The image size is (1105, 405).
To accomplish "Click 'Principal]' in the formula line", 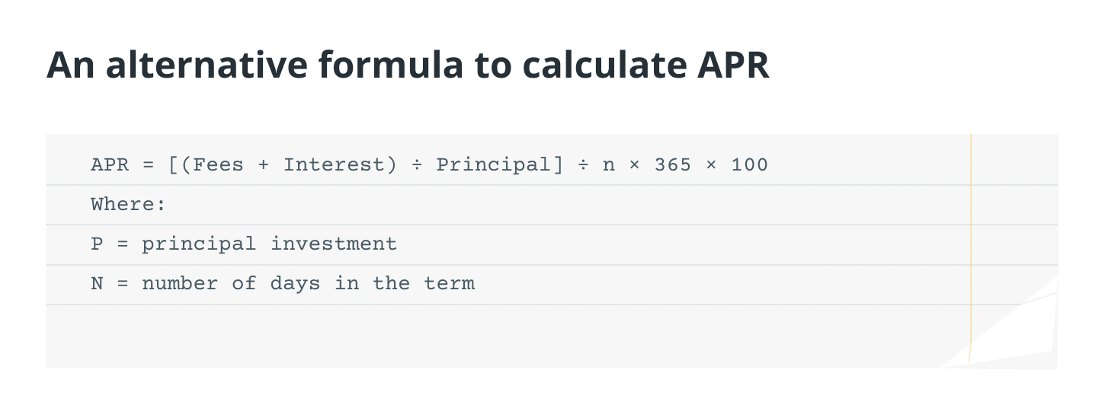I will [499, 164].
